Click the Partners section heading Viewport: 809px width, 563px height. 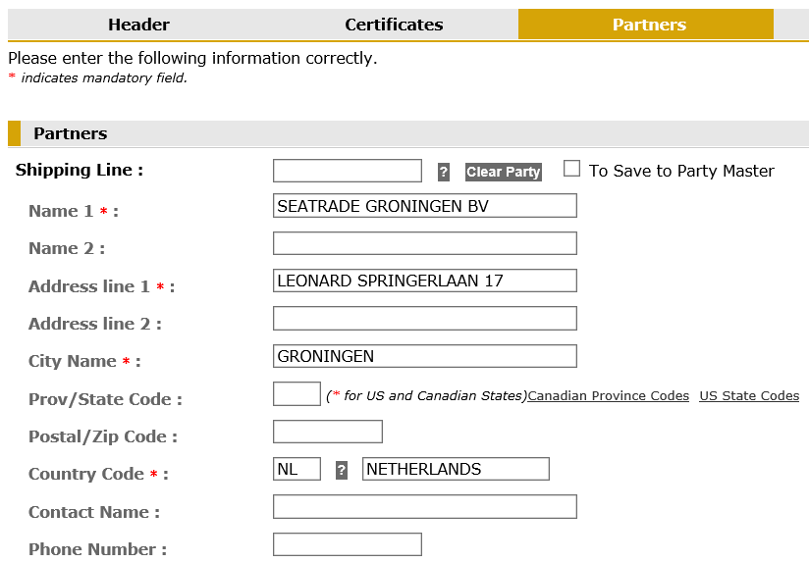pyautogui.click(x=70, y=133)
